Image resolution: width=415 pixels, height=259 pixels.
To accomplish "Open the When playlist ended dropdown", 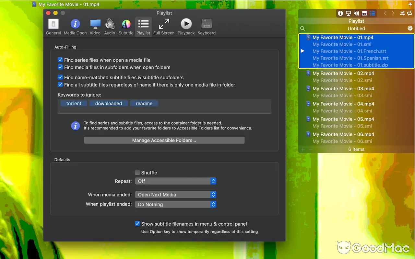I will [x=175, y=204].
